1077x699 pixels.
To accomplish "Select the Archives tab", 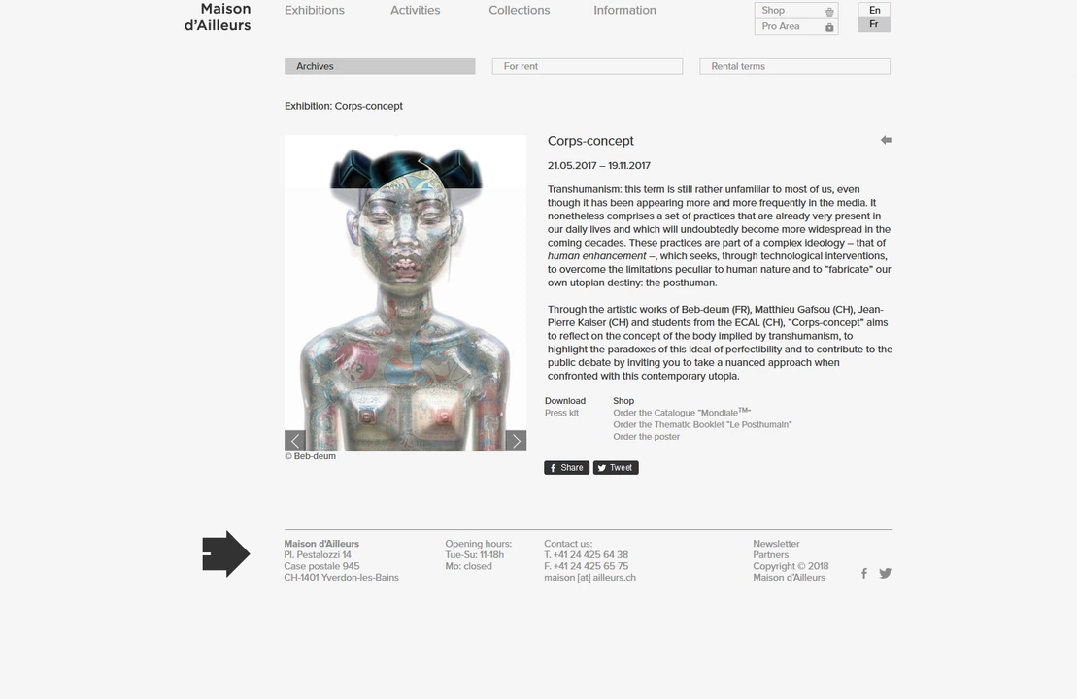I will tap(380, 66).
